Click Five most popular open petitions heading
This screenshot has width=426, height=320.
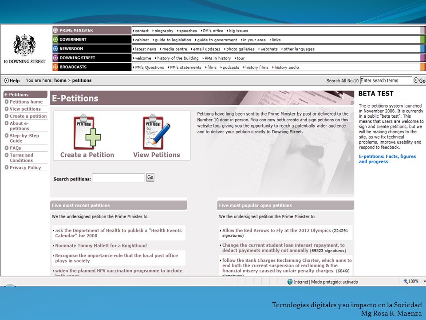pyautogui.click(x=256, y=205)
